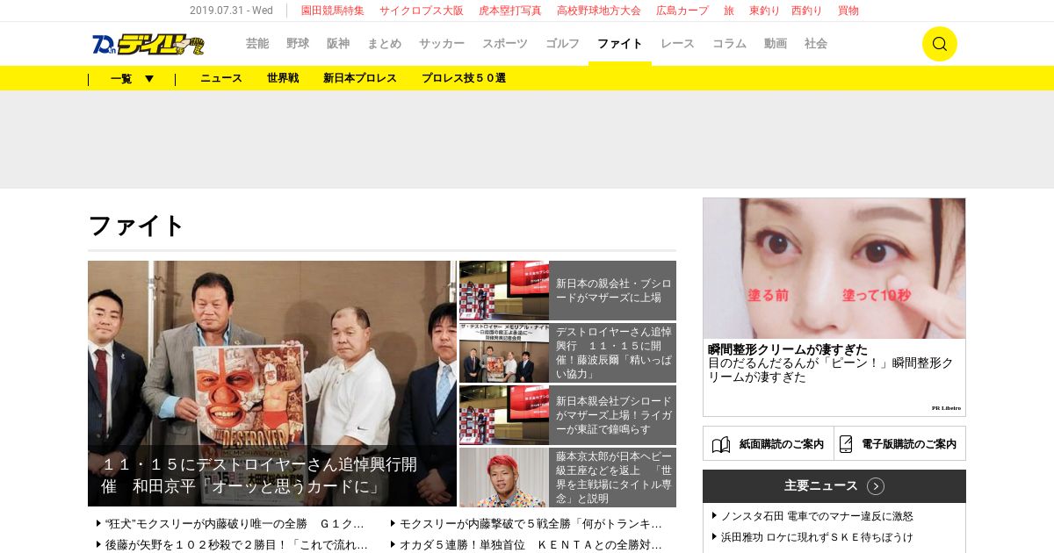Open オカダ５連勝！単独首位 link
Viewport: 1054px width, 553px height.
tap(531, 544)
